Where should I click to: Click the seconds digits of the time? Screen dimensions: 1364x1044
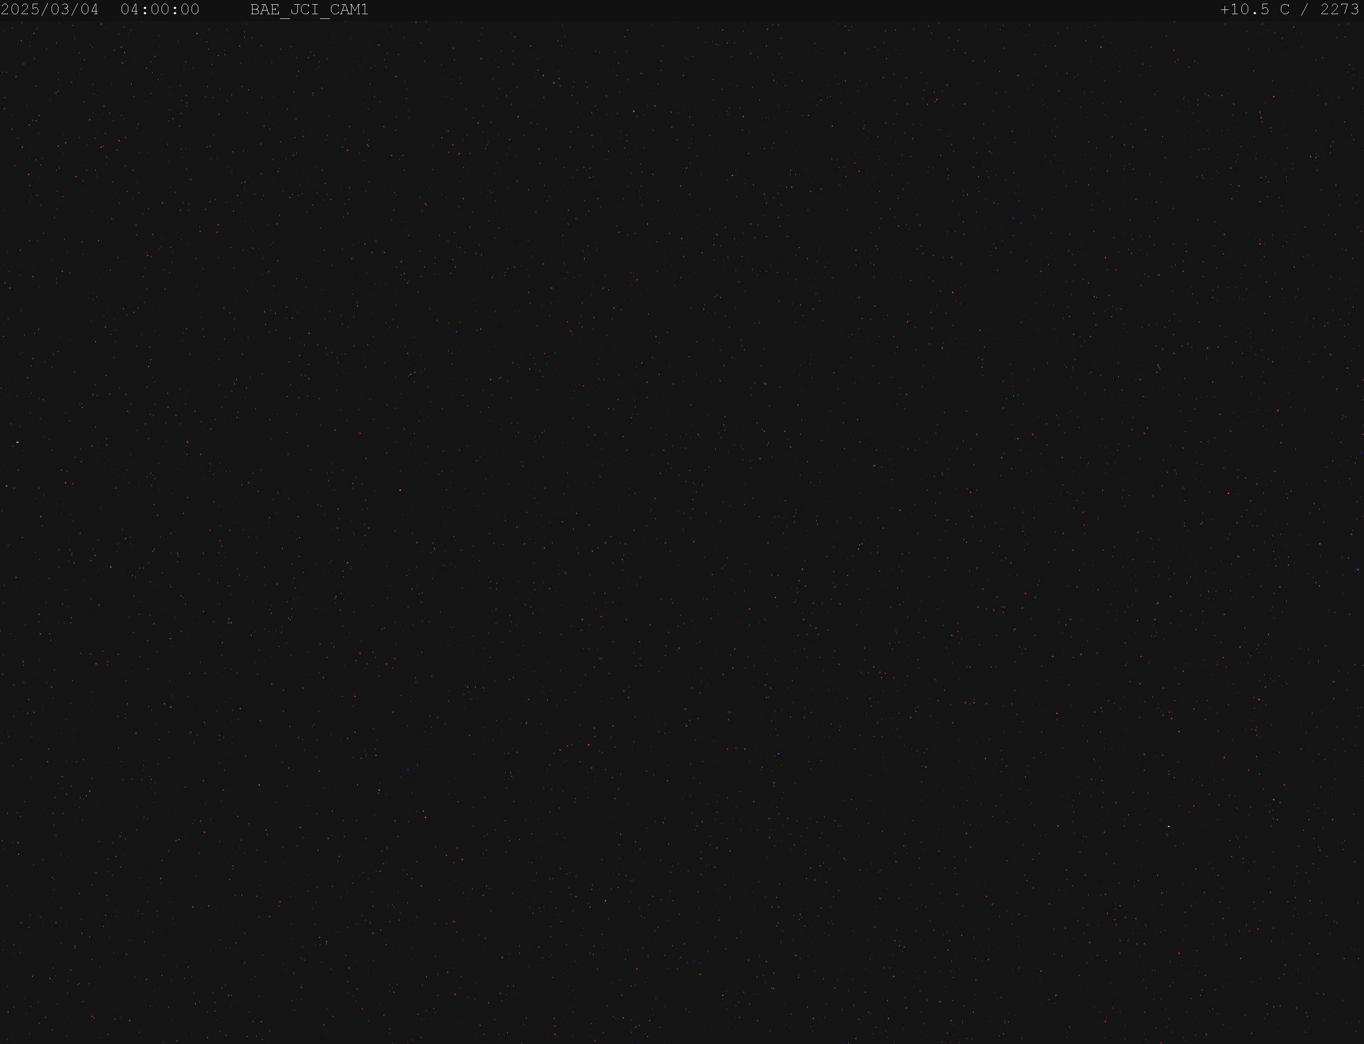[189, 10]
